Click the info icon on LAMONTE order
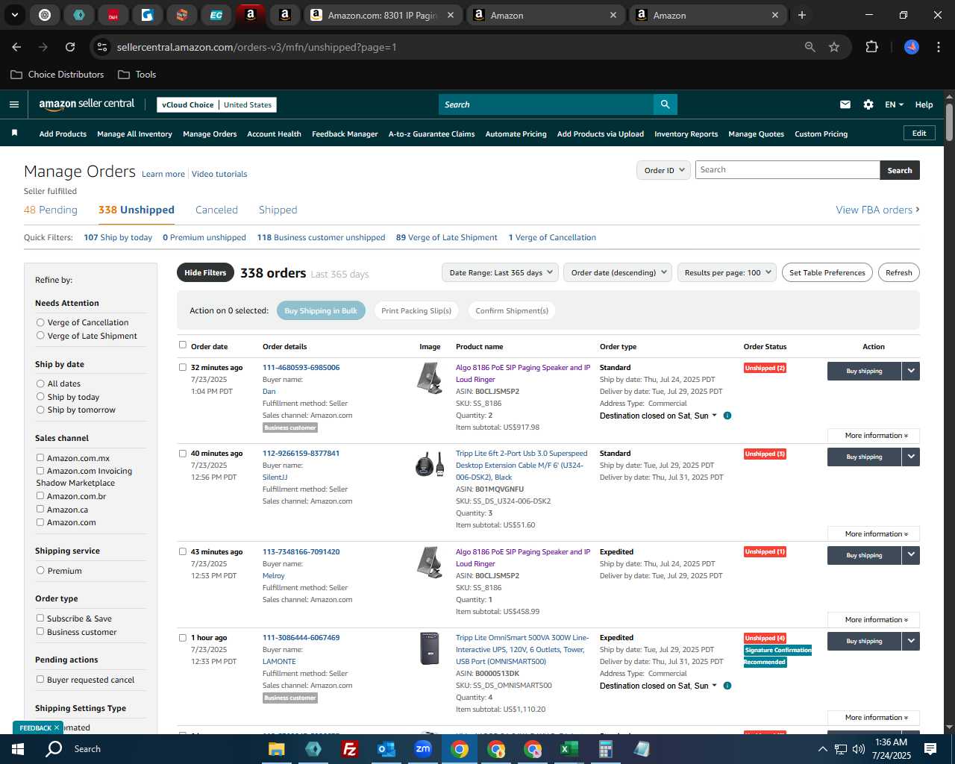The width and height of the screenshot is (955, 764). (x=727, y=686)
